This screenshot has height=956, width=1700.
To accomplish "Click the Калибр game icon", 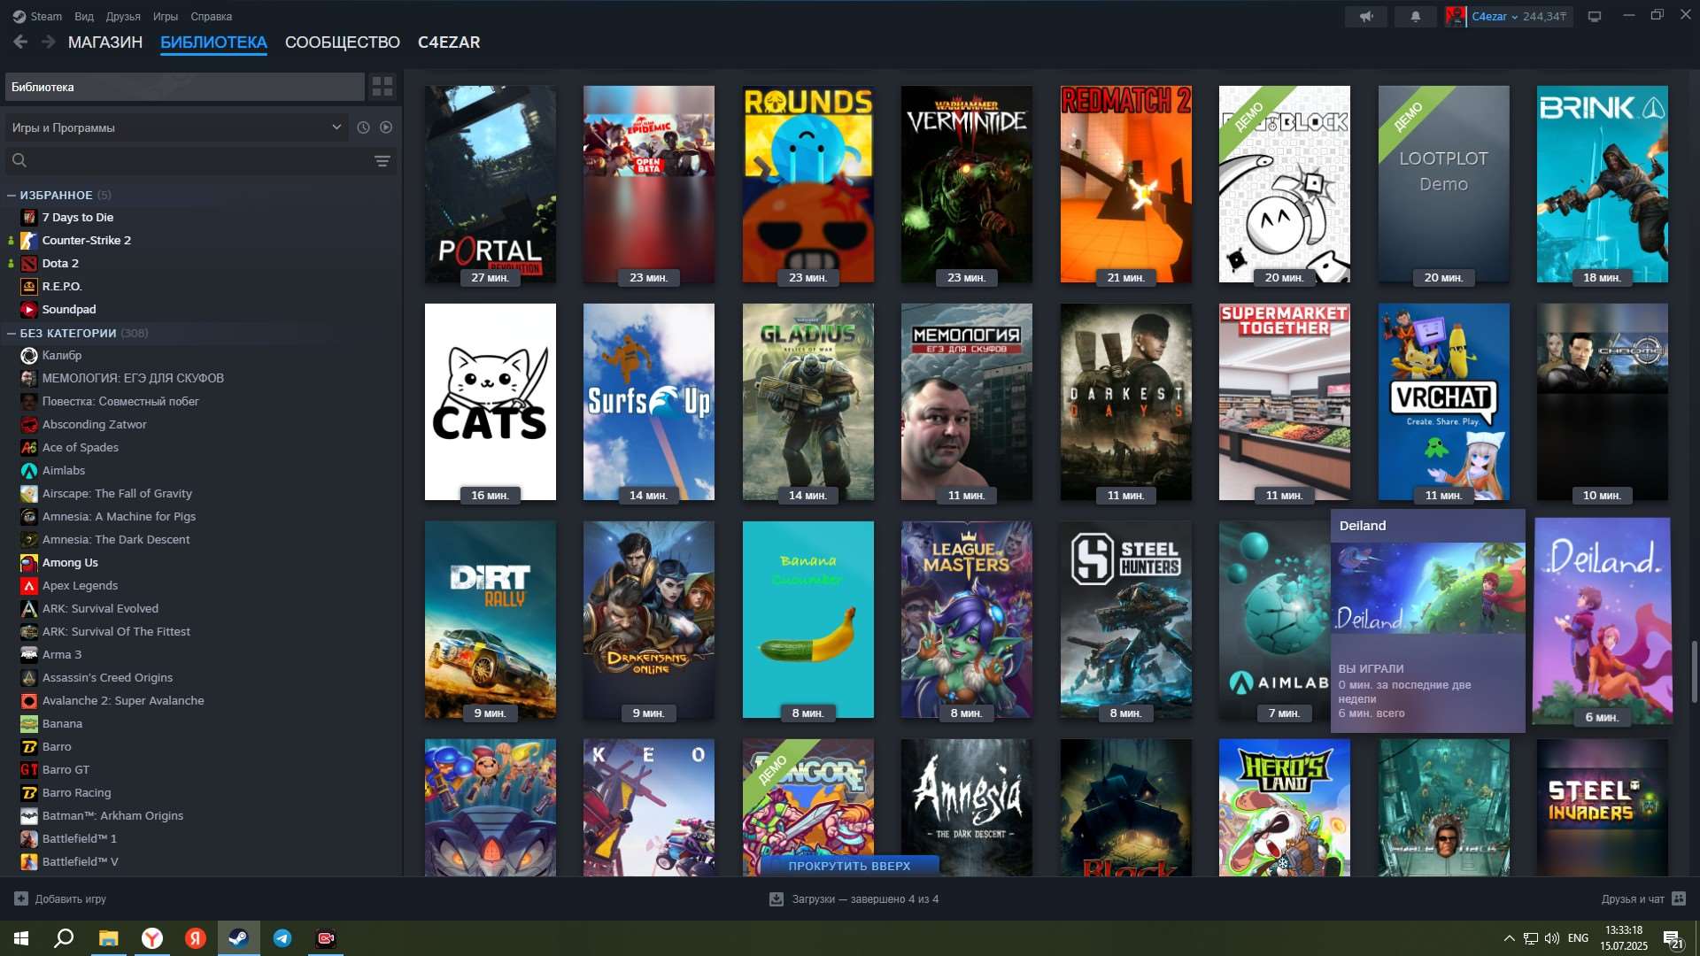I will [x=29, y=355].
